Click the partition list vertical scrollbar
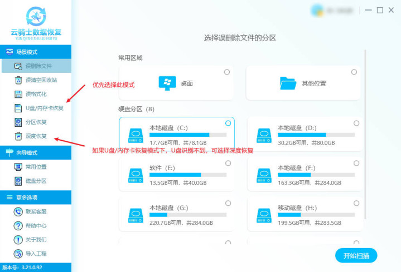The width and height of the screenshot is (401, 272). 365,134
